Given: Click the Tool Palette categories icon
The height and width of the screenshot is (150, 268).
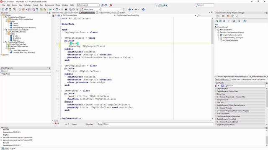Looking at the screenshot, I should [216, 86].
